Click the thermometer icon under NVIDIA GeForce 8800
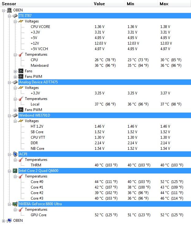The image size is (191, 227). click(x=21, y=209)
